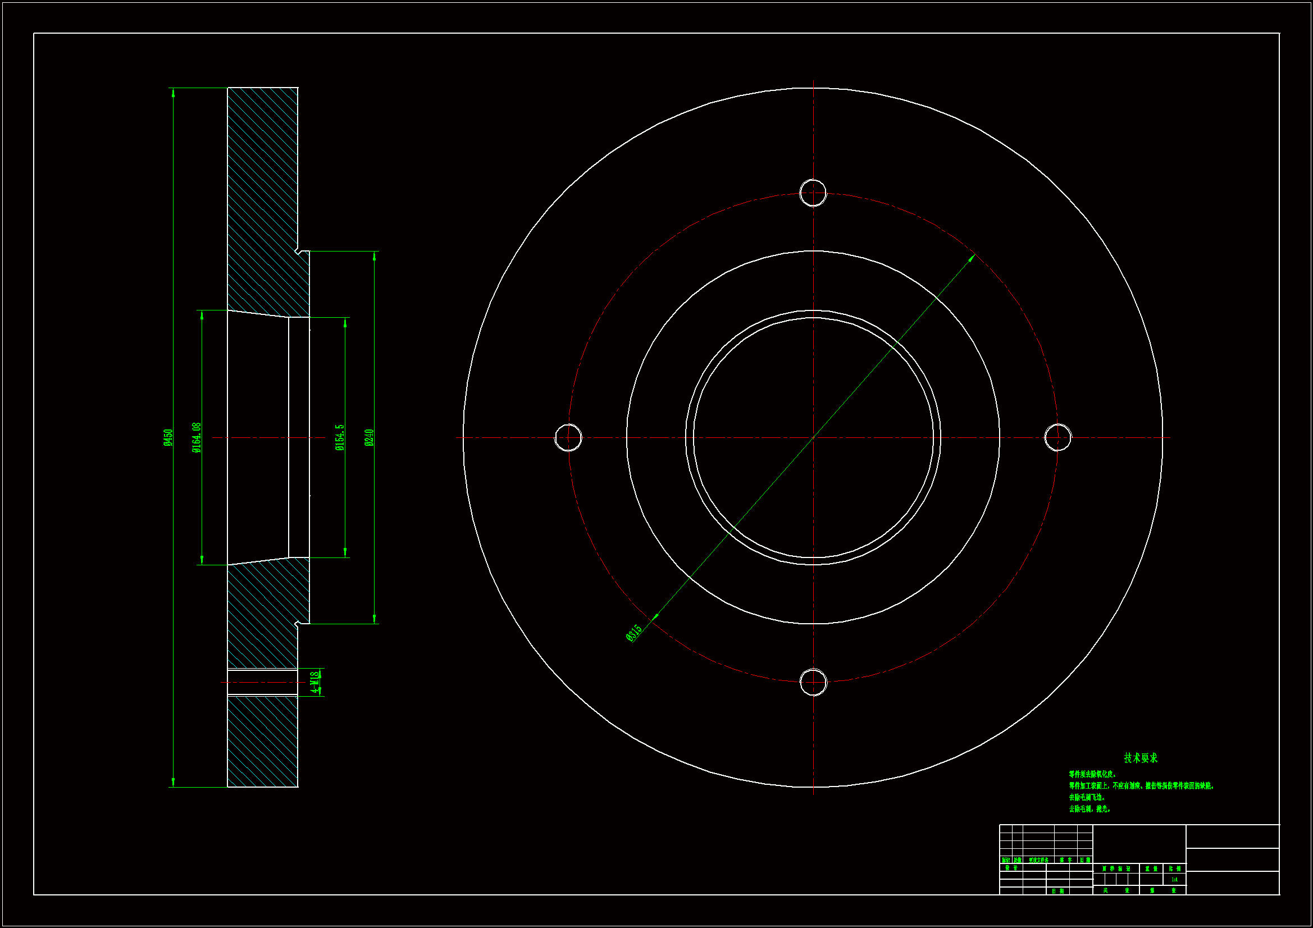Screen dimensions: 1313x928
Task: Select the Ø164.08 dimension label
Action: point(197,437)
